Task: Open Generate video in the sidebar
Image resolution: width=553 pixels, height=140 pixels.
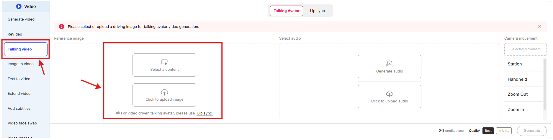Action: 21,19
